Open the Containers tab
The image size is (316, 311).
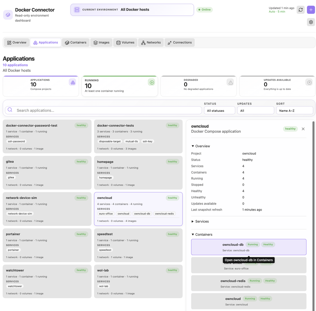coord(76,43)
